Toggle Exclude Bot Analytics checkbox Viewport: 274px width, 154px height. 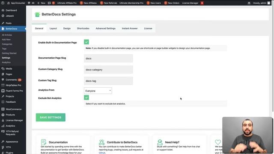click(86, 98)
